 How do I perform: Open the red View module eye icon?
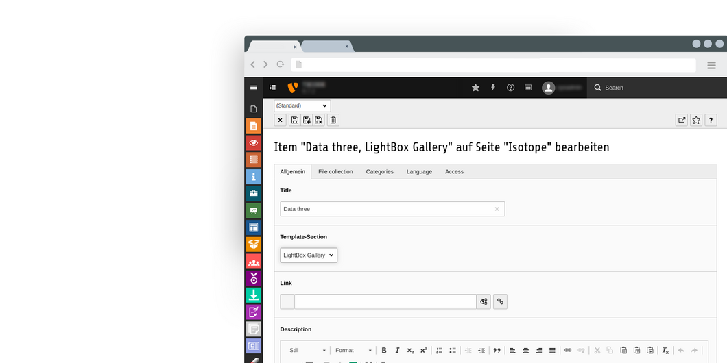pyautogui.click(x=254, y=143)
